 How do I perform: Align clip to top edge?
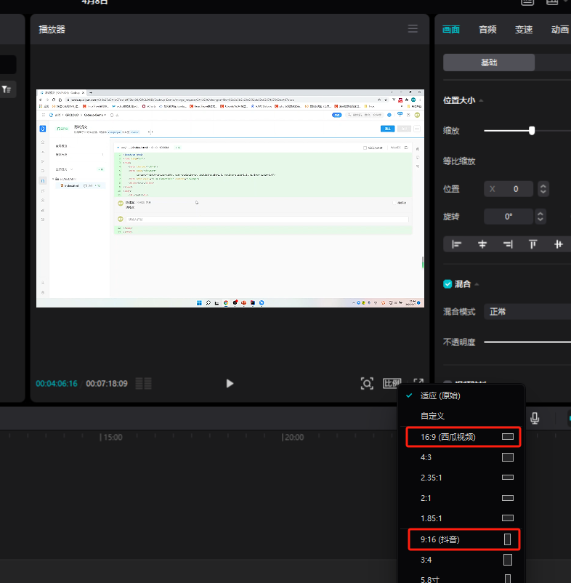pos(532,244)
